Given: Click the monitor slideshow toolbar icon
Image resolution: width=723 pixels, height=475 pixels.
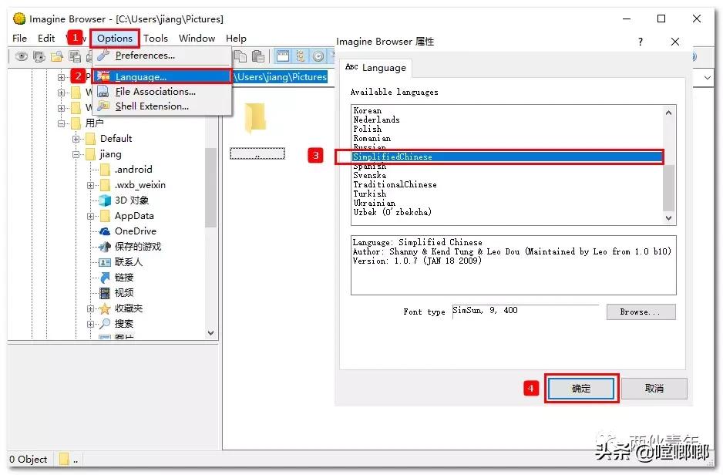Looking at the screenshot, I should [x=39, y=56].
